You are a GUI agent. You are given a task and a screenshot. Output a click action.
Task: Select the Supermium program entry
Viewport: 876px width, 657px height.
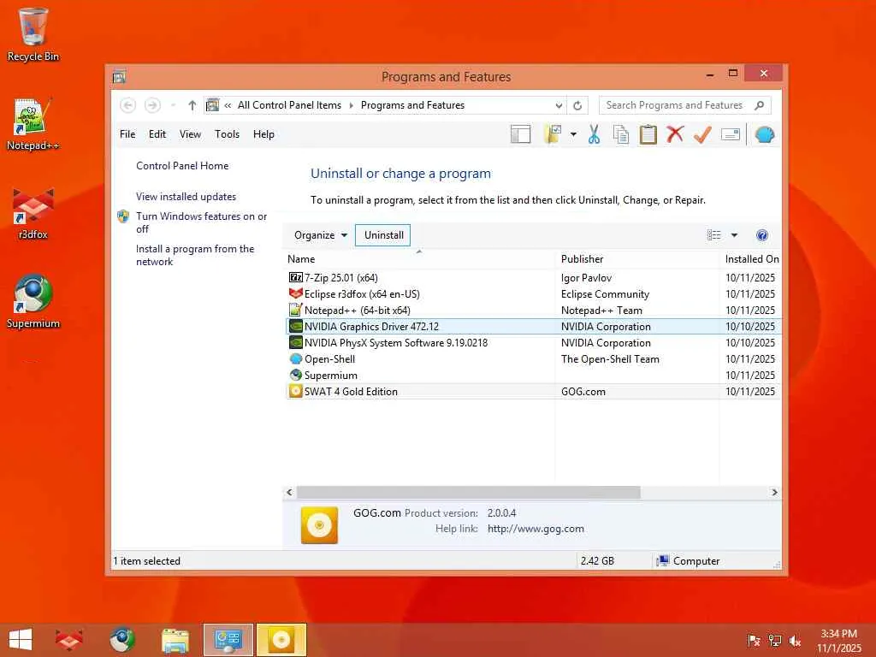point(534,375)
